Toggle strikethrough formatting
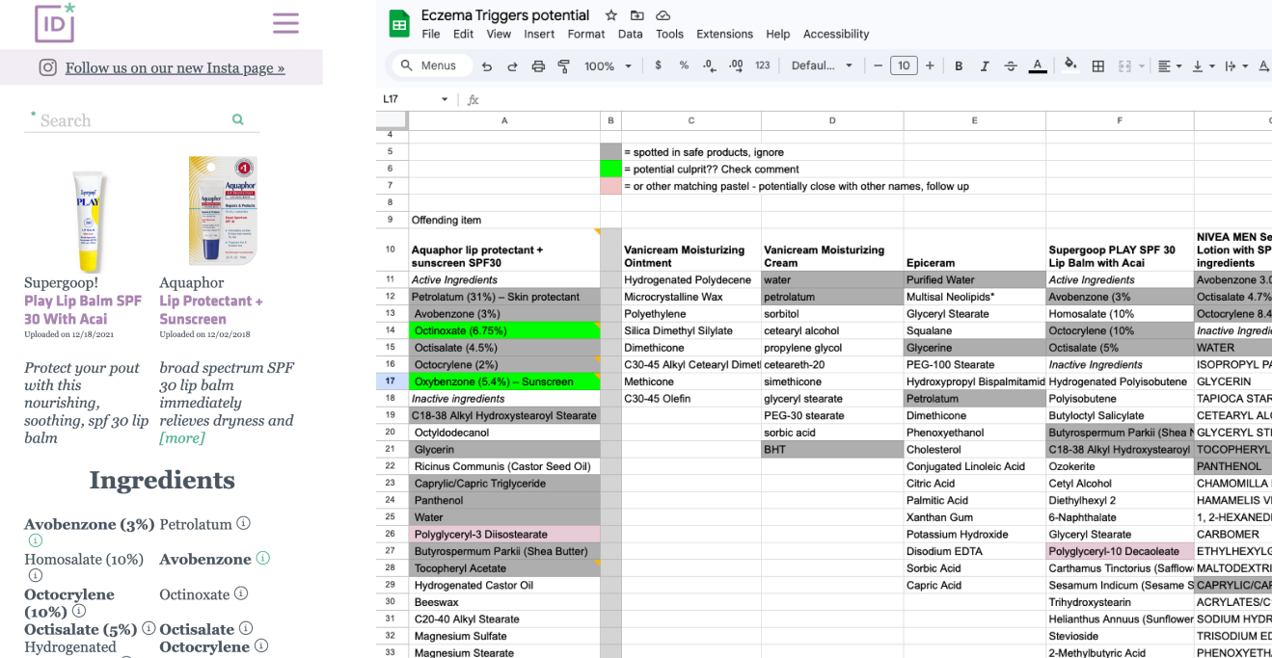Viewport: 1272px width, 658px height. pos(1011,66)
